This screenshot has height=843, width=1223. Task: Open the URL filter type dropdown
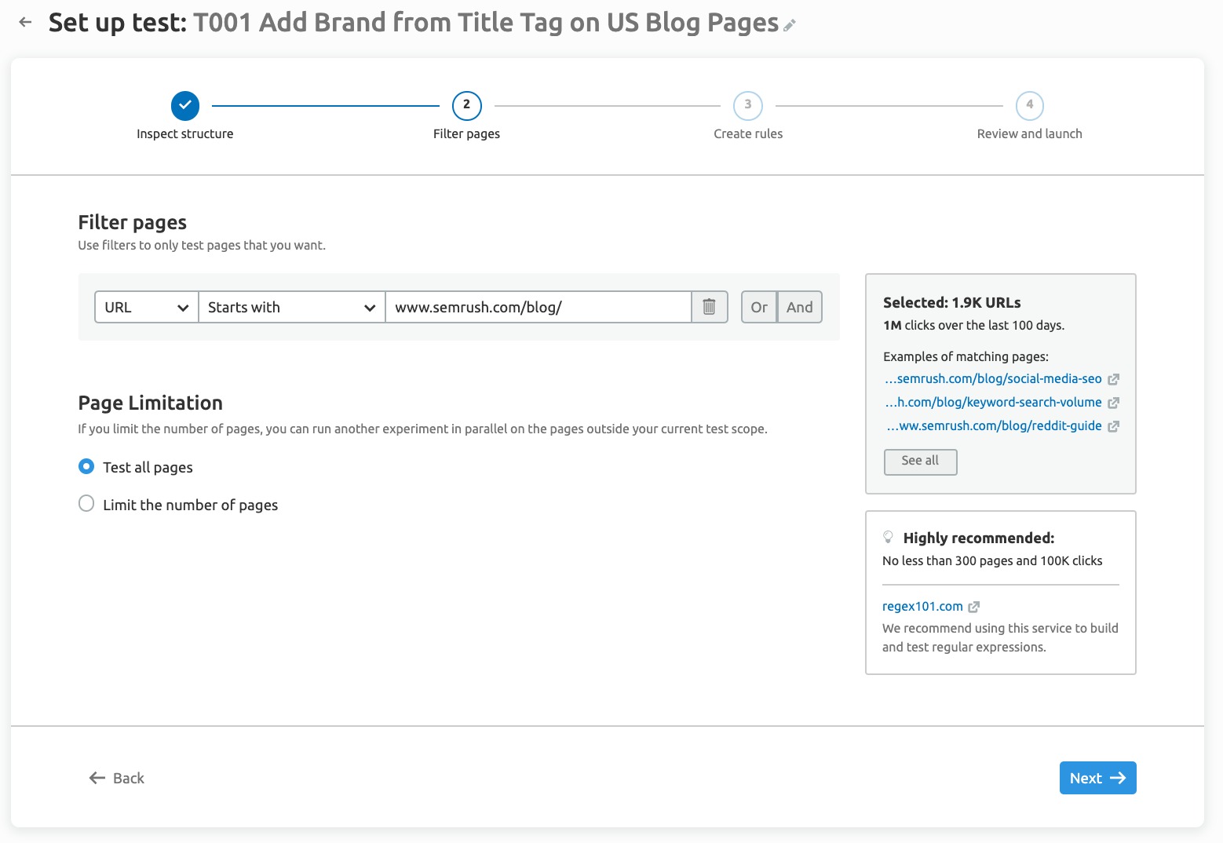[146, 307]
